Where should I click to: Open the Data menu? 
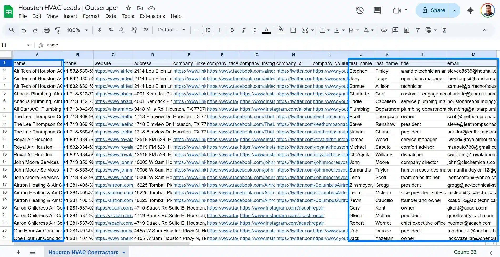pyautogui.click(x=111, y=16)
